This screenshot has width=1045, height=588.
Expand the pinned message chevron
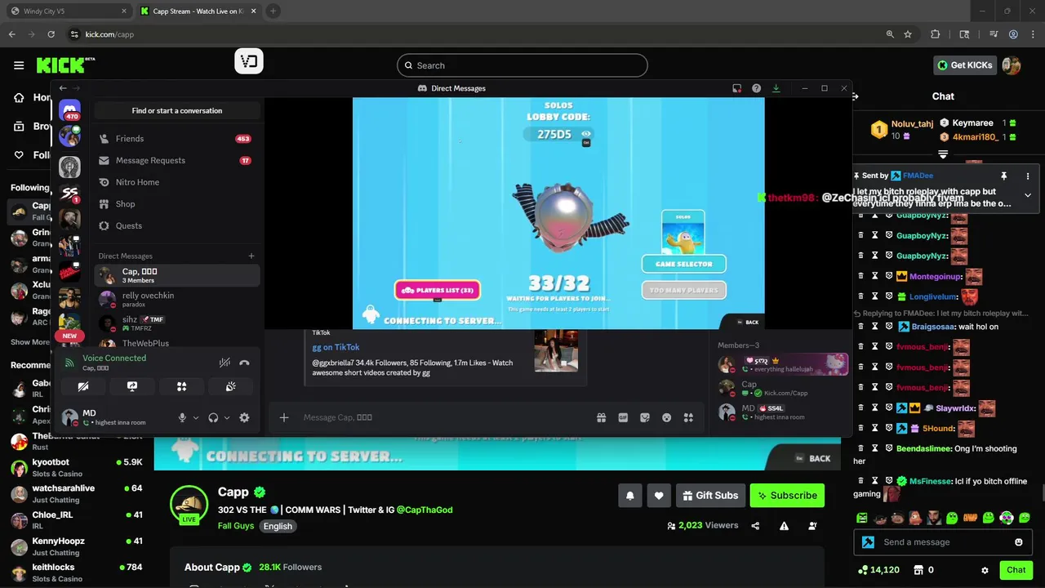tap(1028, 195)
